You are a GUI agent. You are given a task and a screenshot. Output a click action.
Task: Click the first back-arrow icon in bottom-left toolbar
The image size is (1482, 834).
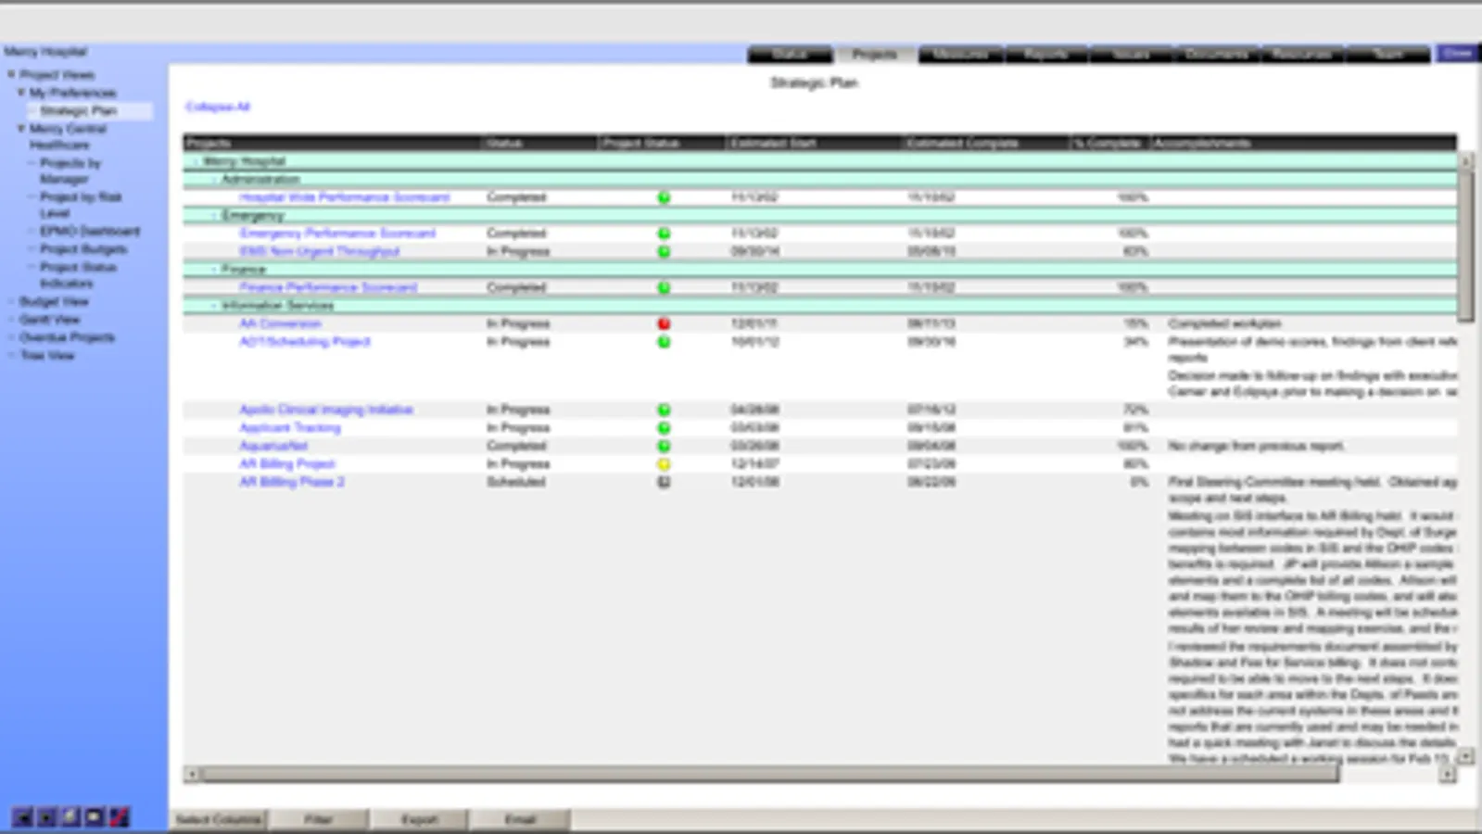point(22,817)
